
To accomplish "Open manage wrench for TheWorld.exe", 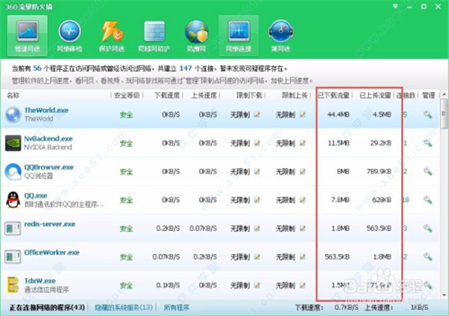I will tap(428, 115).
